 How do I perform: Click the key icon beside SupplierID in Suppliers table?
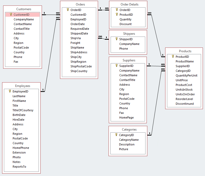pos(116,66)
